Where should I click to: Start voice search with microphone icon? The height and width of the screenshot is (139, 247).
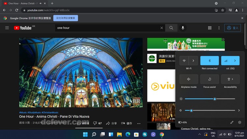[183, 28]
